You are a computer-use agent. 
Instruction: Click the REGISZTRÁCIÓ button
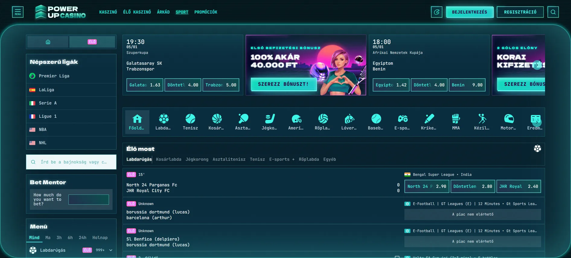(520, 12)
